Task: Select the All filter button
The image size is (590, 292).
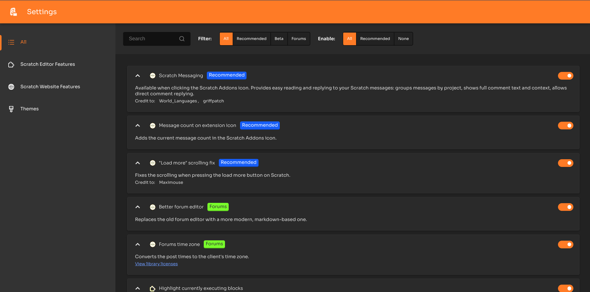Action: point(226,39)
